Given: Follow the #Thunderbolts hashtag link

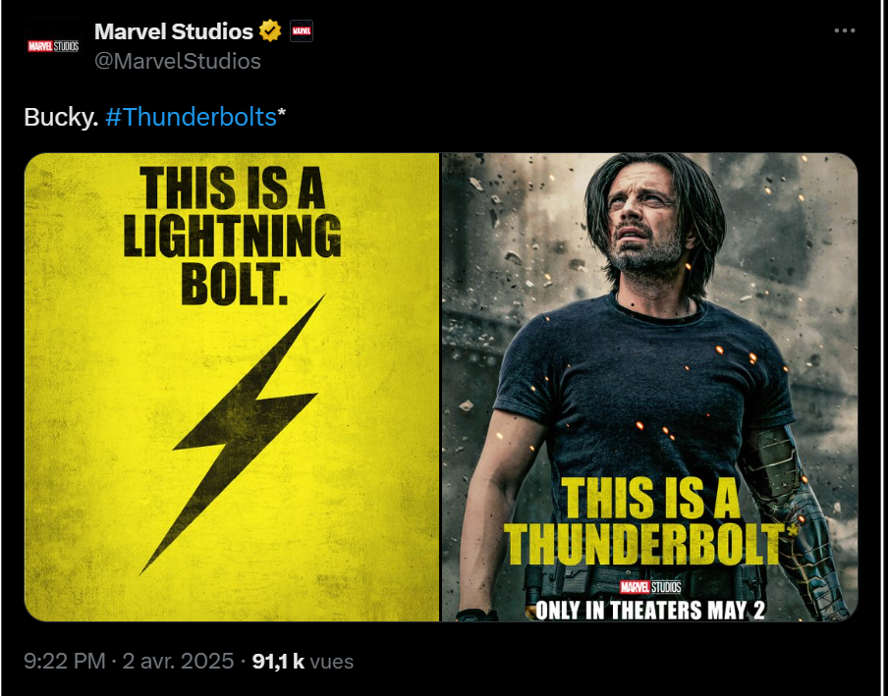Looking at the screenshot, I should pyautogui.click(x=191, y=117).
